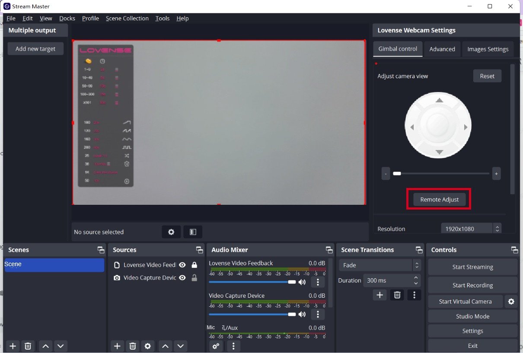Image resolution: width=523 pixels, height=353 pixels.
Task: Reset the camera view
Action: tap(487, 76)
